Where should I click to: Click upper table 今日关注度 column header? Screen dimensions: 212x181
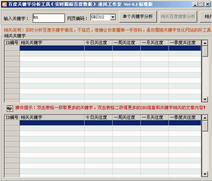[98, 43]
